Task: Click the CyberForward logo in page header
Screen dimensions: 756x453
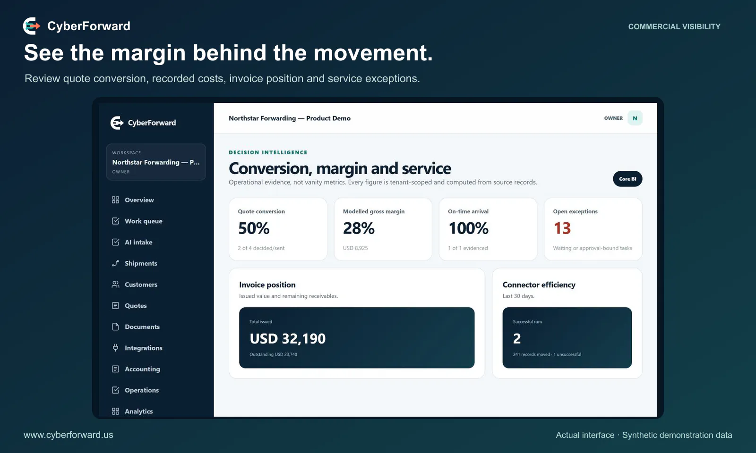Action: coord(32,26)
